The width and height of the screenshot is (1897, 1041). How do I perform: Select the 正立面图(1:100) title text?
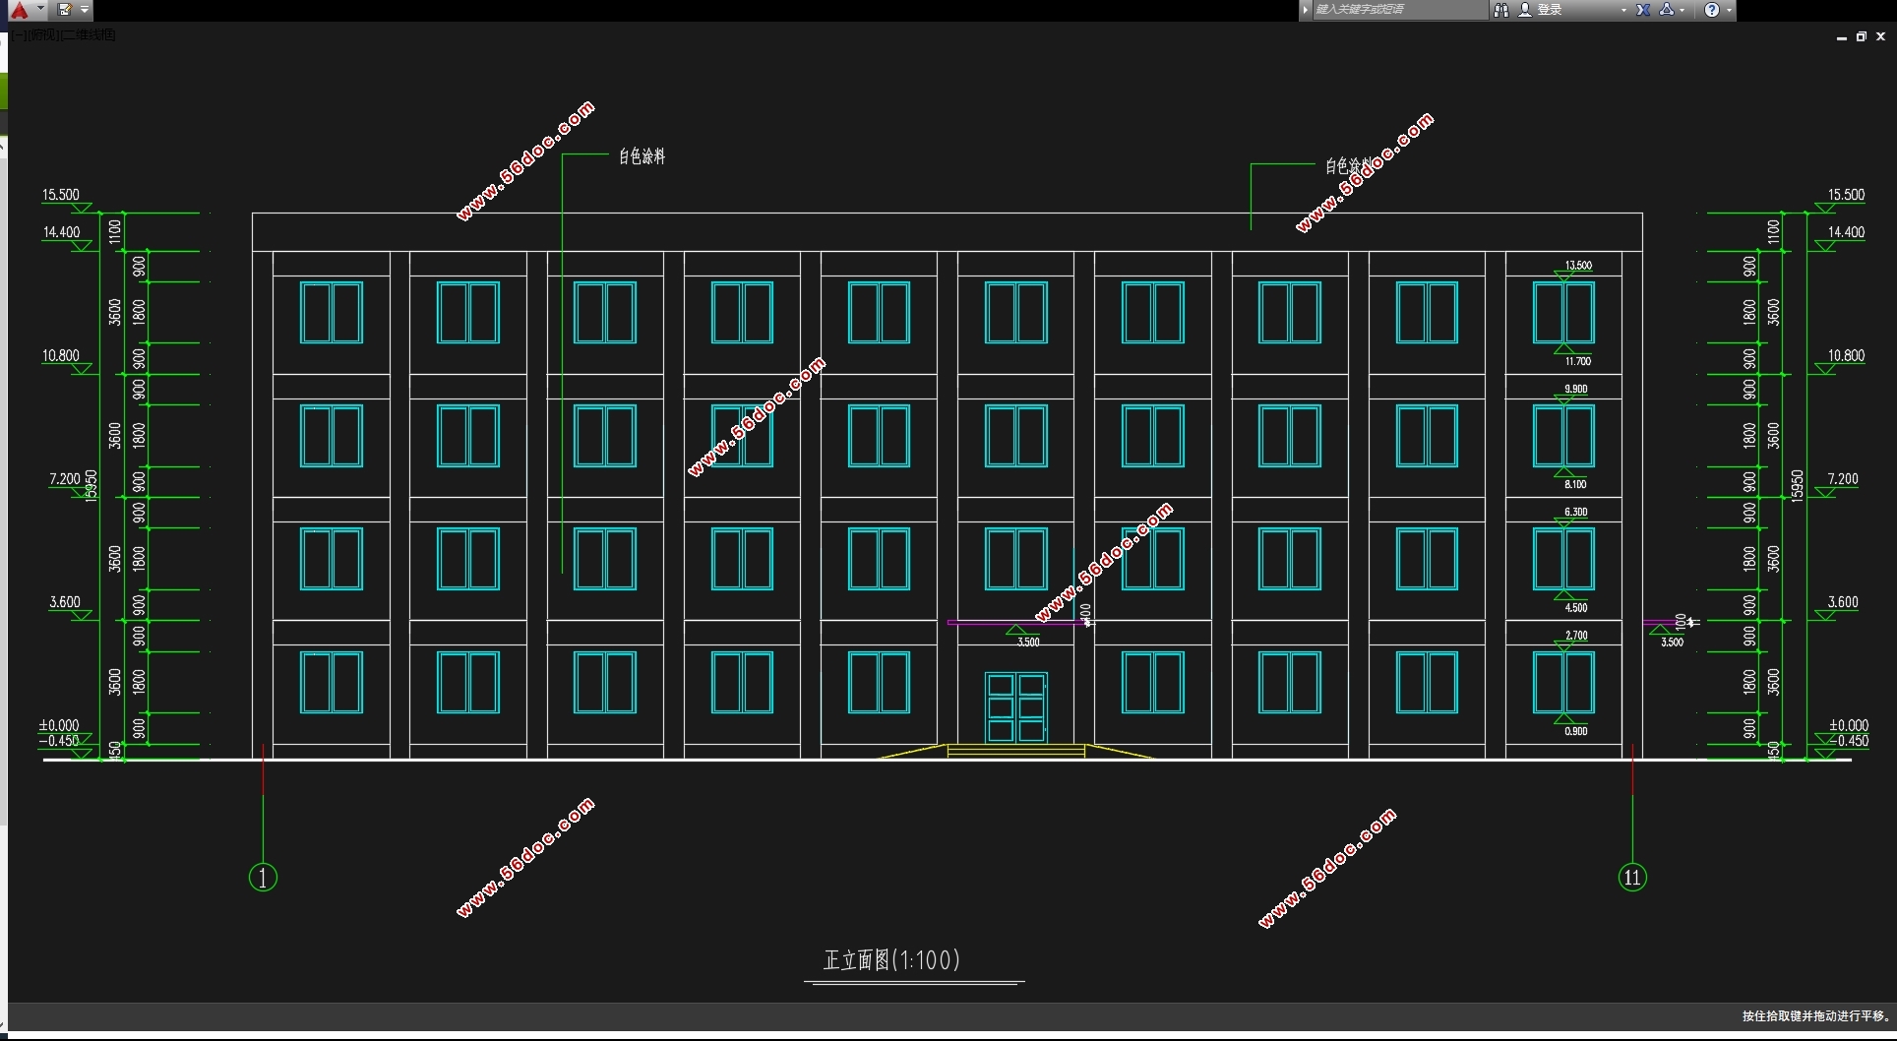(x=891, y=960)
